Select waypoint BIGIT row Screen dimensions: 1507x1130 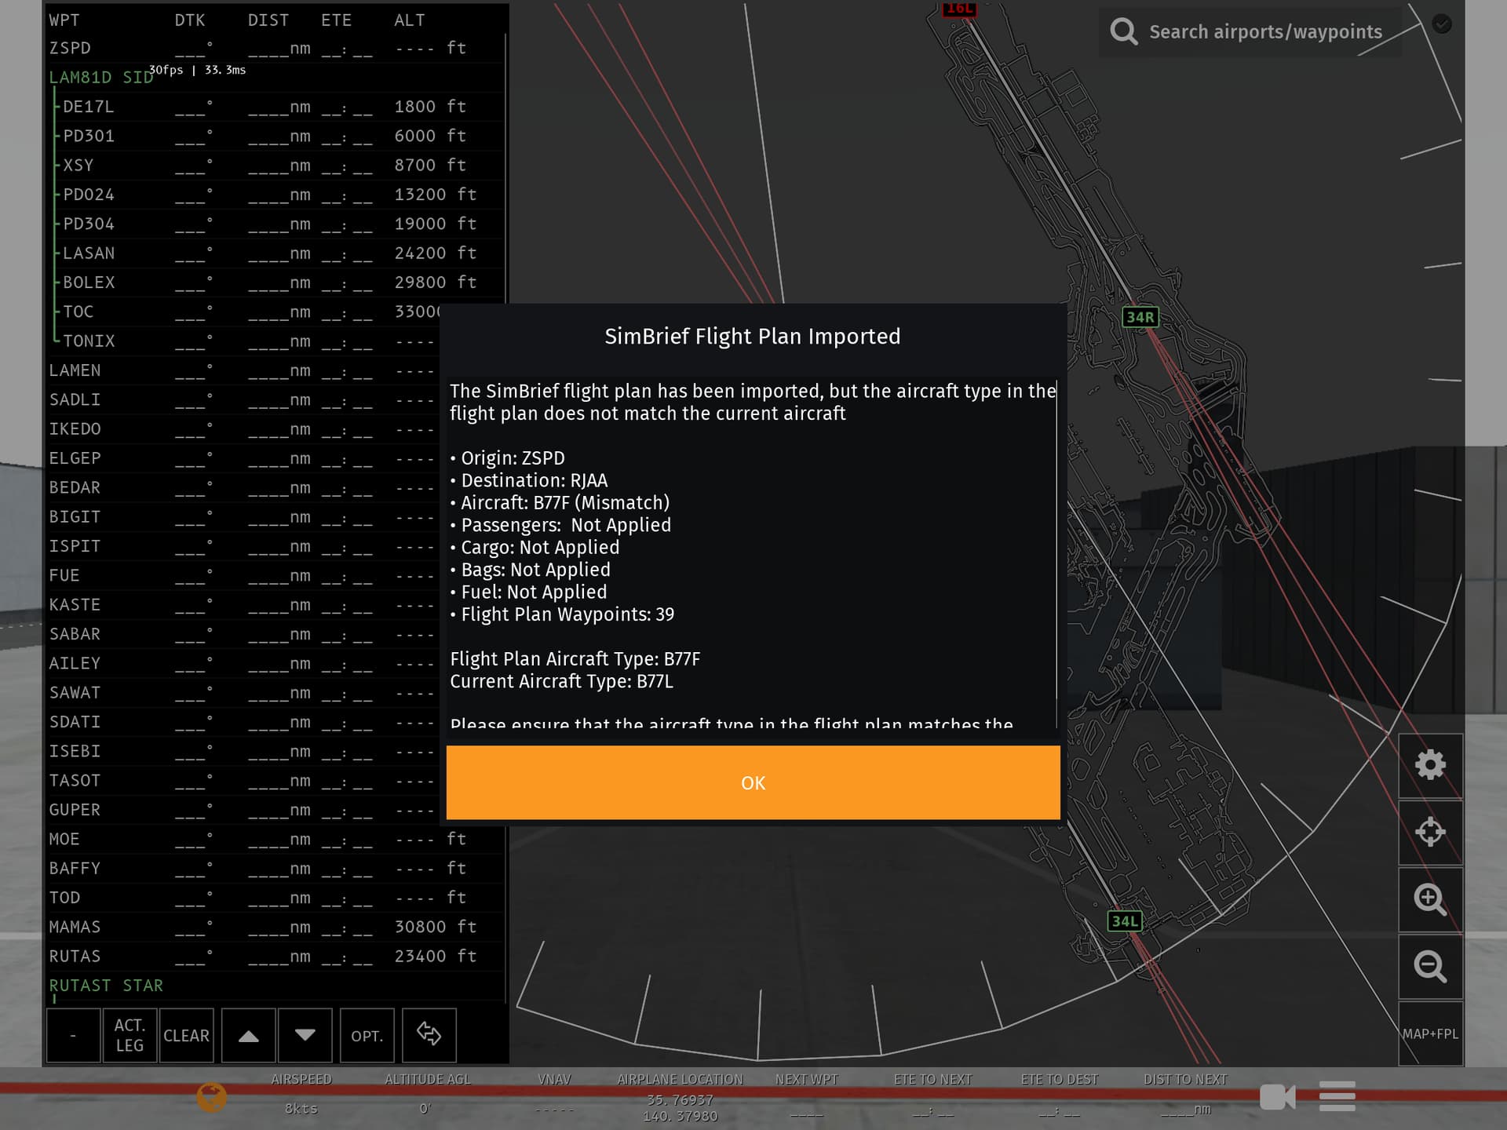click(243, 517)
